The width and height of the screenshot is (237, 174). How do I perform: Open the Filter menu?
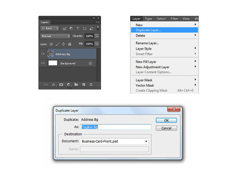(x=174, y=19)
